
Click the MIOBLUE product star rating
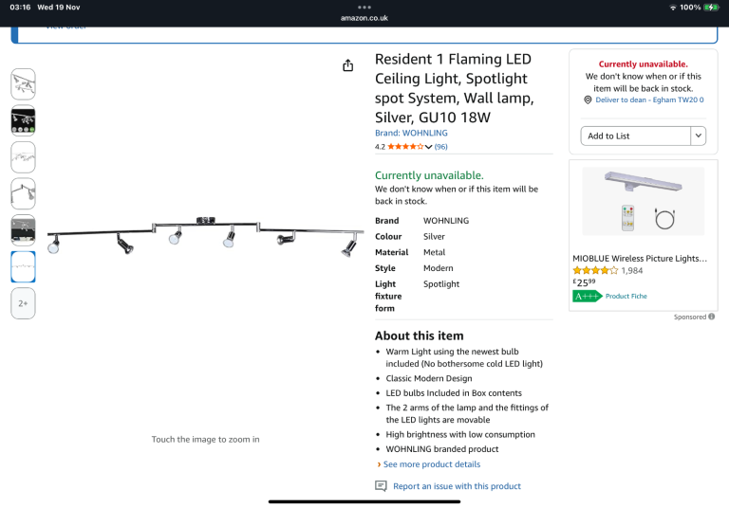pyautogui.click(x=595, y=270)
